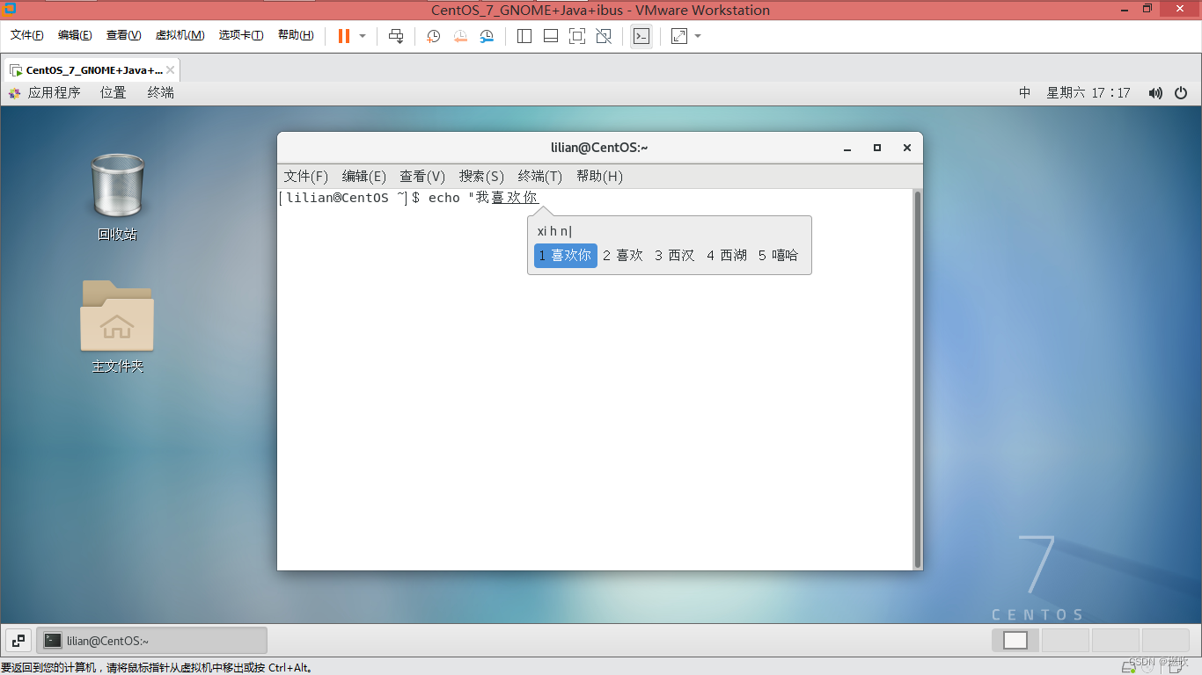Switch to the fourth workspace in switcher
The image size is (1202, 675).
coord(1166,641)
